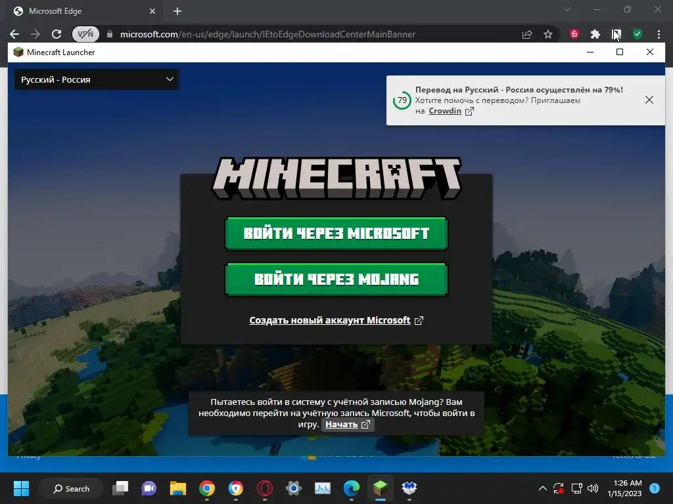Minimize the Minecraft Launcher window
673x504 pixels.
[590, 52]
